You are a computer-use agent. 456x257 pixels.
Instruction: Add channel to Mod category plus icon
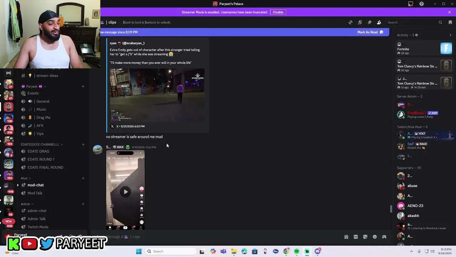click(x=83, y=178)
